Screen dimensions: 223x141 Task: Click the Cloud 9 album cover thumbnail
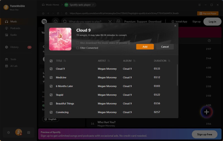pos(60,39)
